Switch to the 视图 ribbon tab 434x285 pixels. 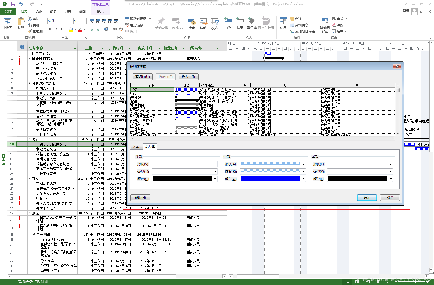(82, 11)
